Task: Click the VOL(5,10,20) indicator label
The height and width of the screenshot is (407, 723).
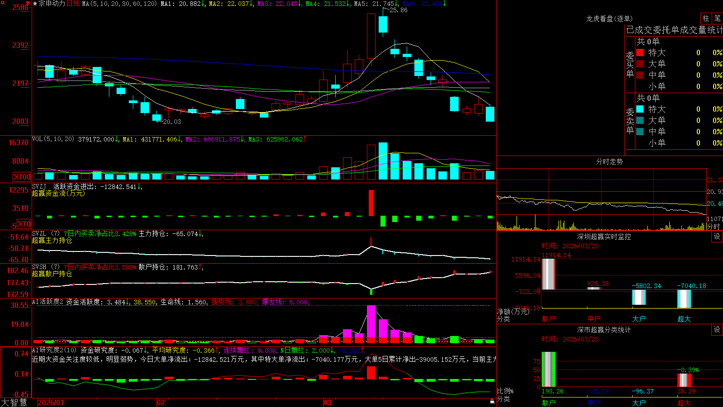Action: [x=53, y=139]
